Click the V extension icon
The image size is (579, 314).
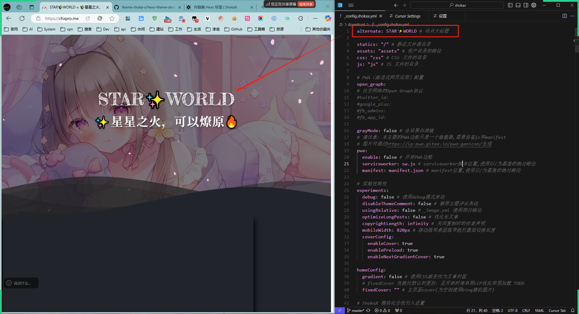[208, 18]
